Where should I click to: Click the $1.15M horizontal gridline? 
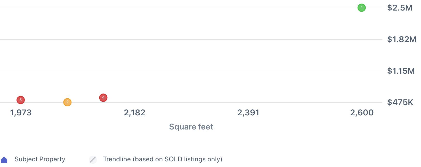pos(191,71)
